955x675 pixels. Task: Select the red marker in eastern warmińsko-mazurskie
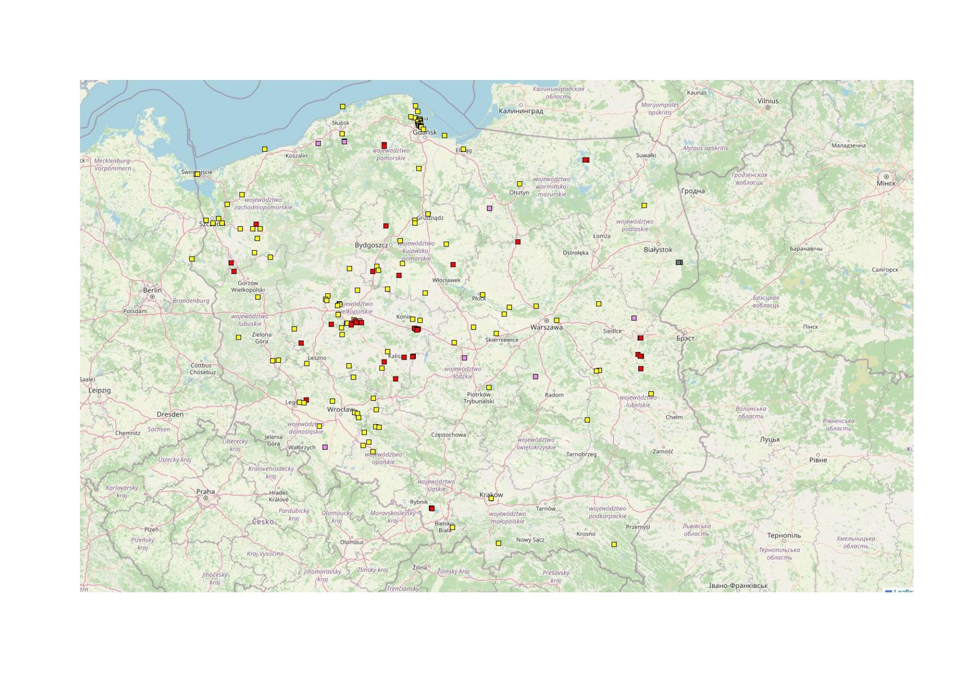point(586,160)
